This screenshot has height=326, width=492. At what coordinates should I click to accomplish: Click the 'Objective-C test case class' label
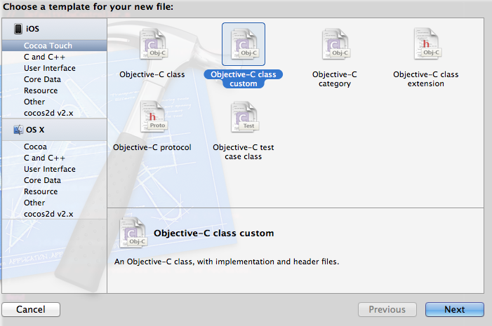[x=244, y=152]
